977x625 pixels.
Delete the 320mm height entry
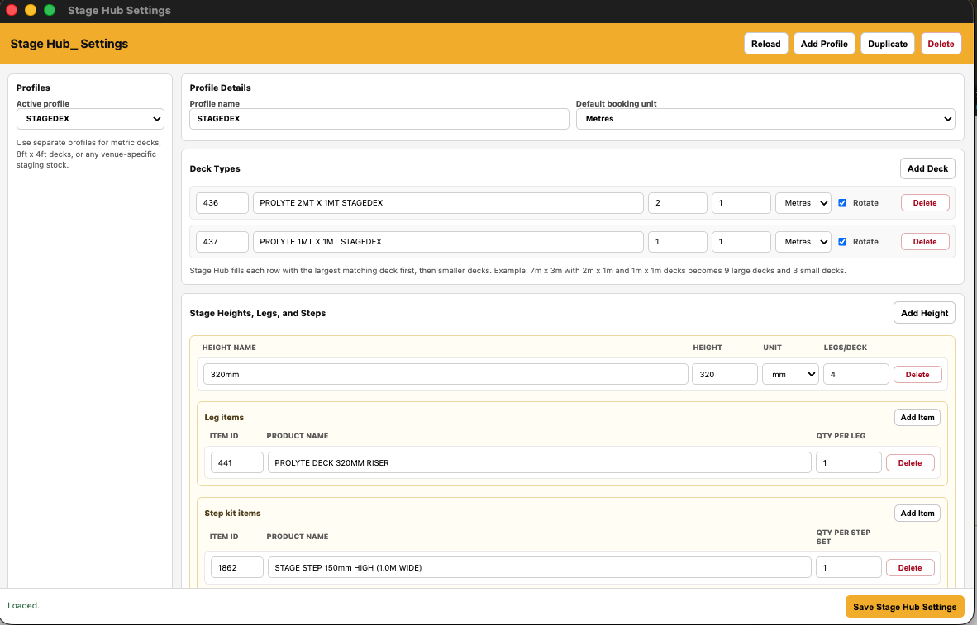pyautogui.click(x=917, y=375)
